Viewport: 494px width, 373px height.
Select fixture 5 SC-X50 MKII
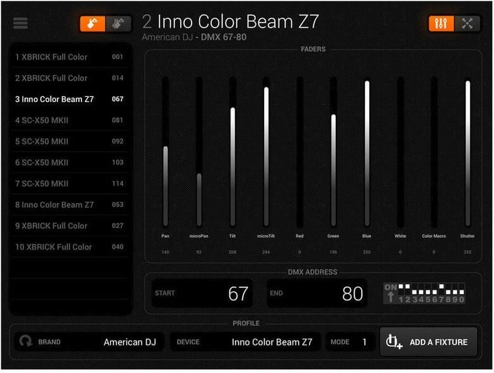pos(69,141)
